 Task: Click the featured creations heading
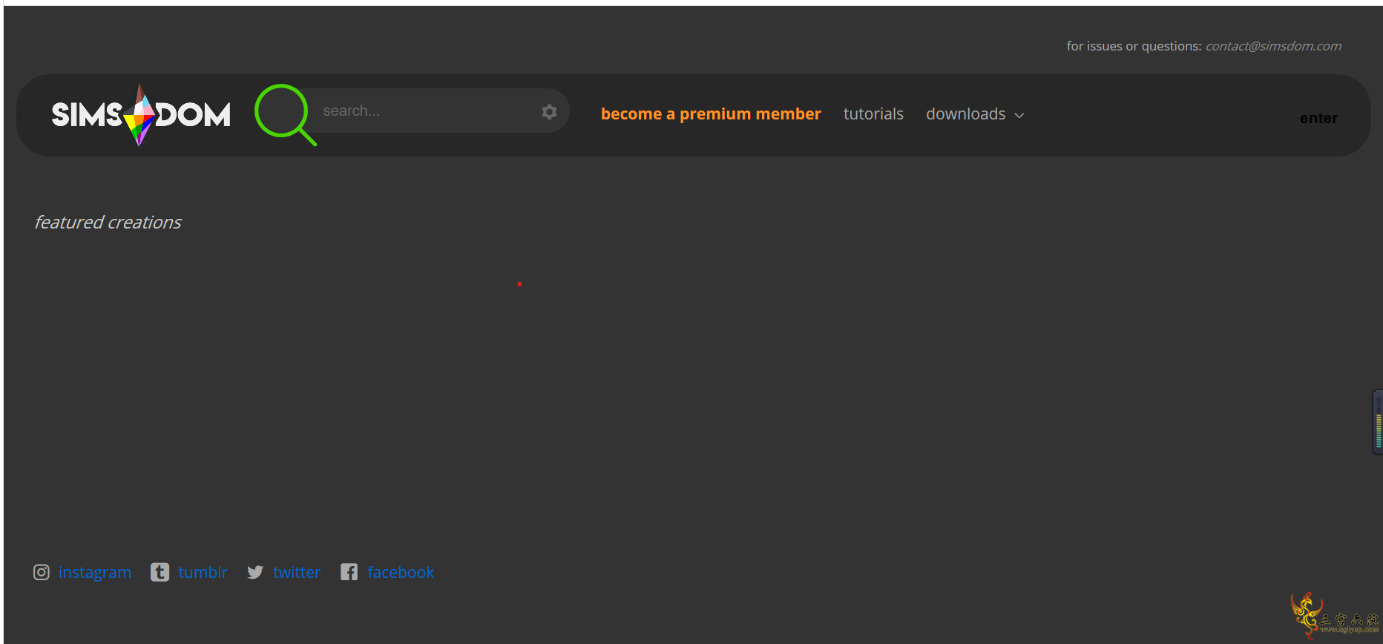(x=108, y=222)
